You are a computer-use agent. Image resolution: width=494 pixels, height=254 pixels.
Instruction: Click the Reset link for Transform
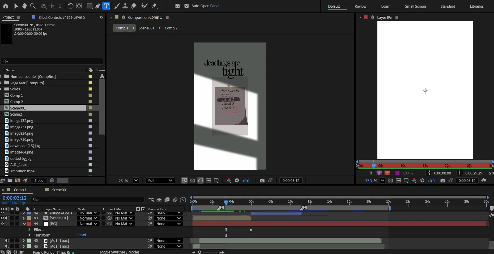tap(82, 235)
